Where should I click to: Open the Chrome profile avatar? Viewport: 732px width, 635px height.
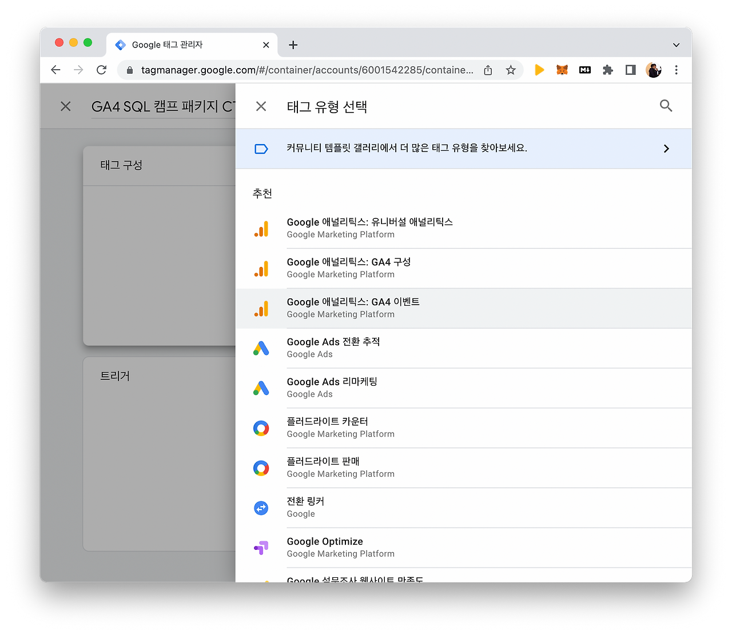pyautogui.click(x=653, y=70)
